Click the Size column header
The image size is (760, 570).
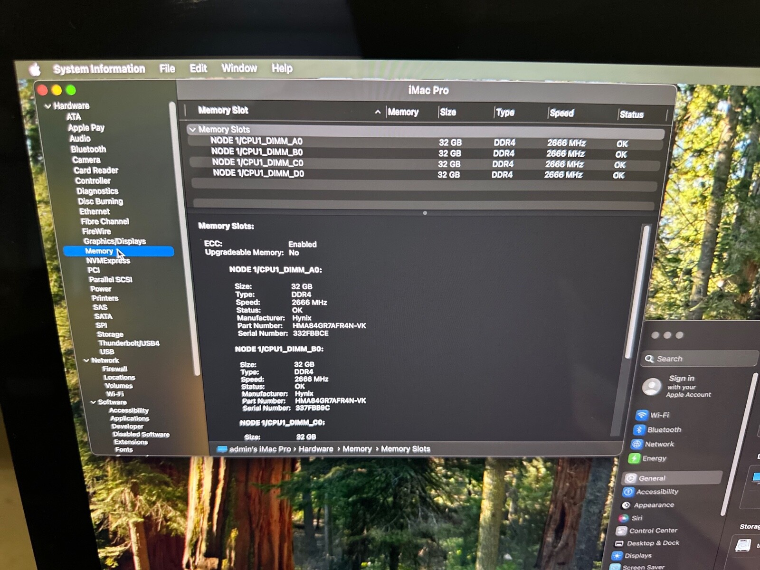point(448,113)
